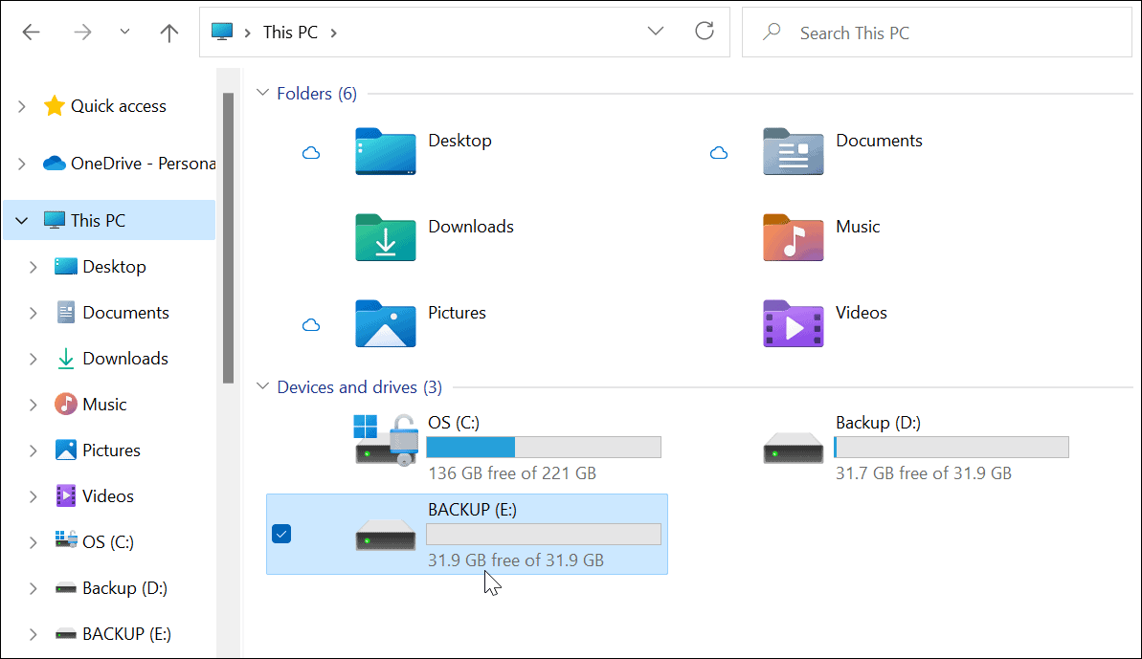
Task: Open the OS (C:) drive with lock icon
Action: pos(386,442)
